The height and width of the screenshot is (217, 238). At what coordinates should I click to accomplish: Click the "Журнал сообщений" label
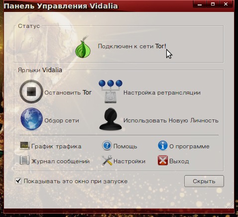(60, 161)
